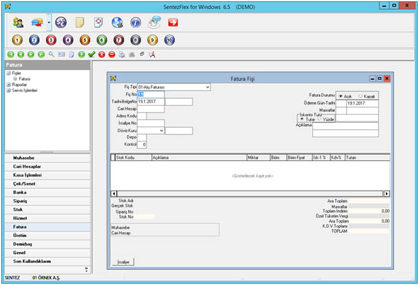
Task: Go to first record with green arrow
Action: pos(11,54)
